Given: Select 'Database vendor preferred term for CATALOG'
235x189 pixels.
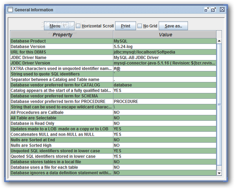Looking at the screenshot, I should [62, 85].
